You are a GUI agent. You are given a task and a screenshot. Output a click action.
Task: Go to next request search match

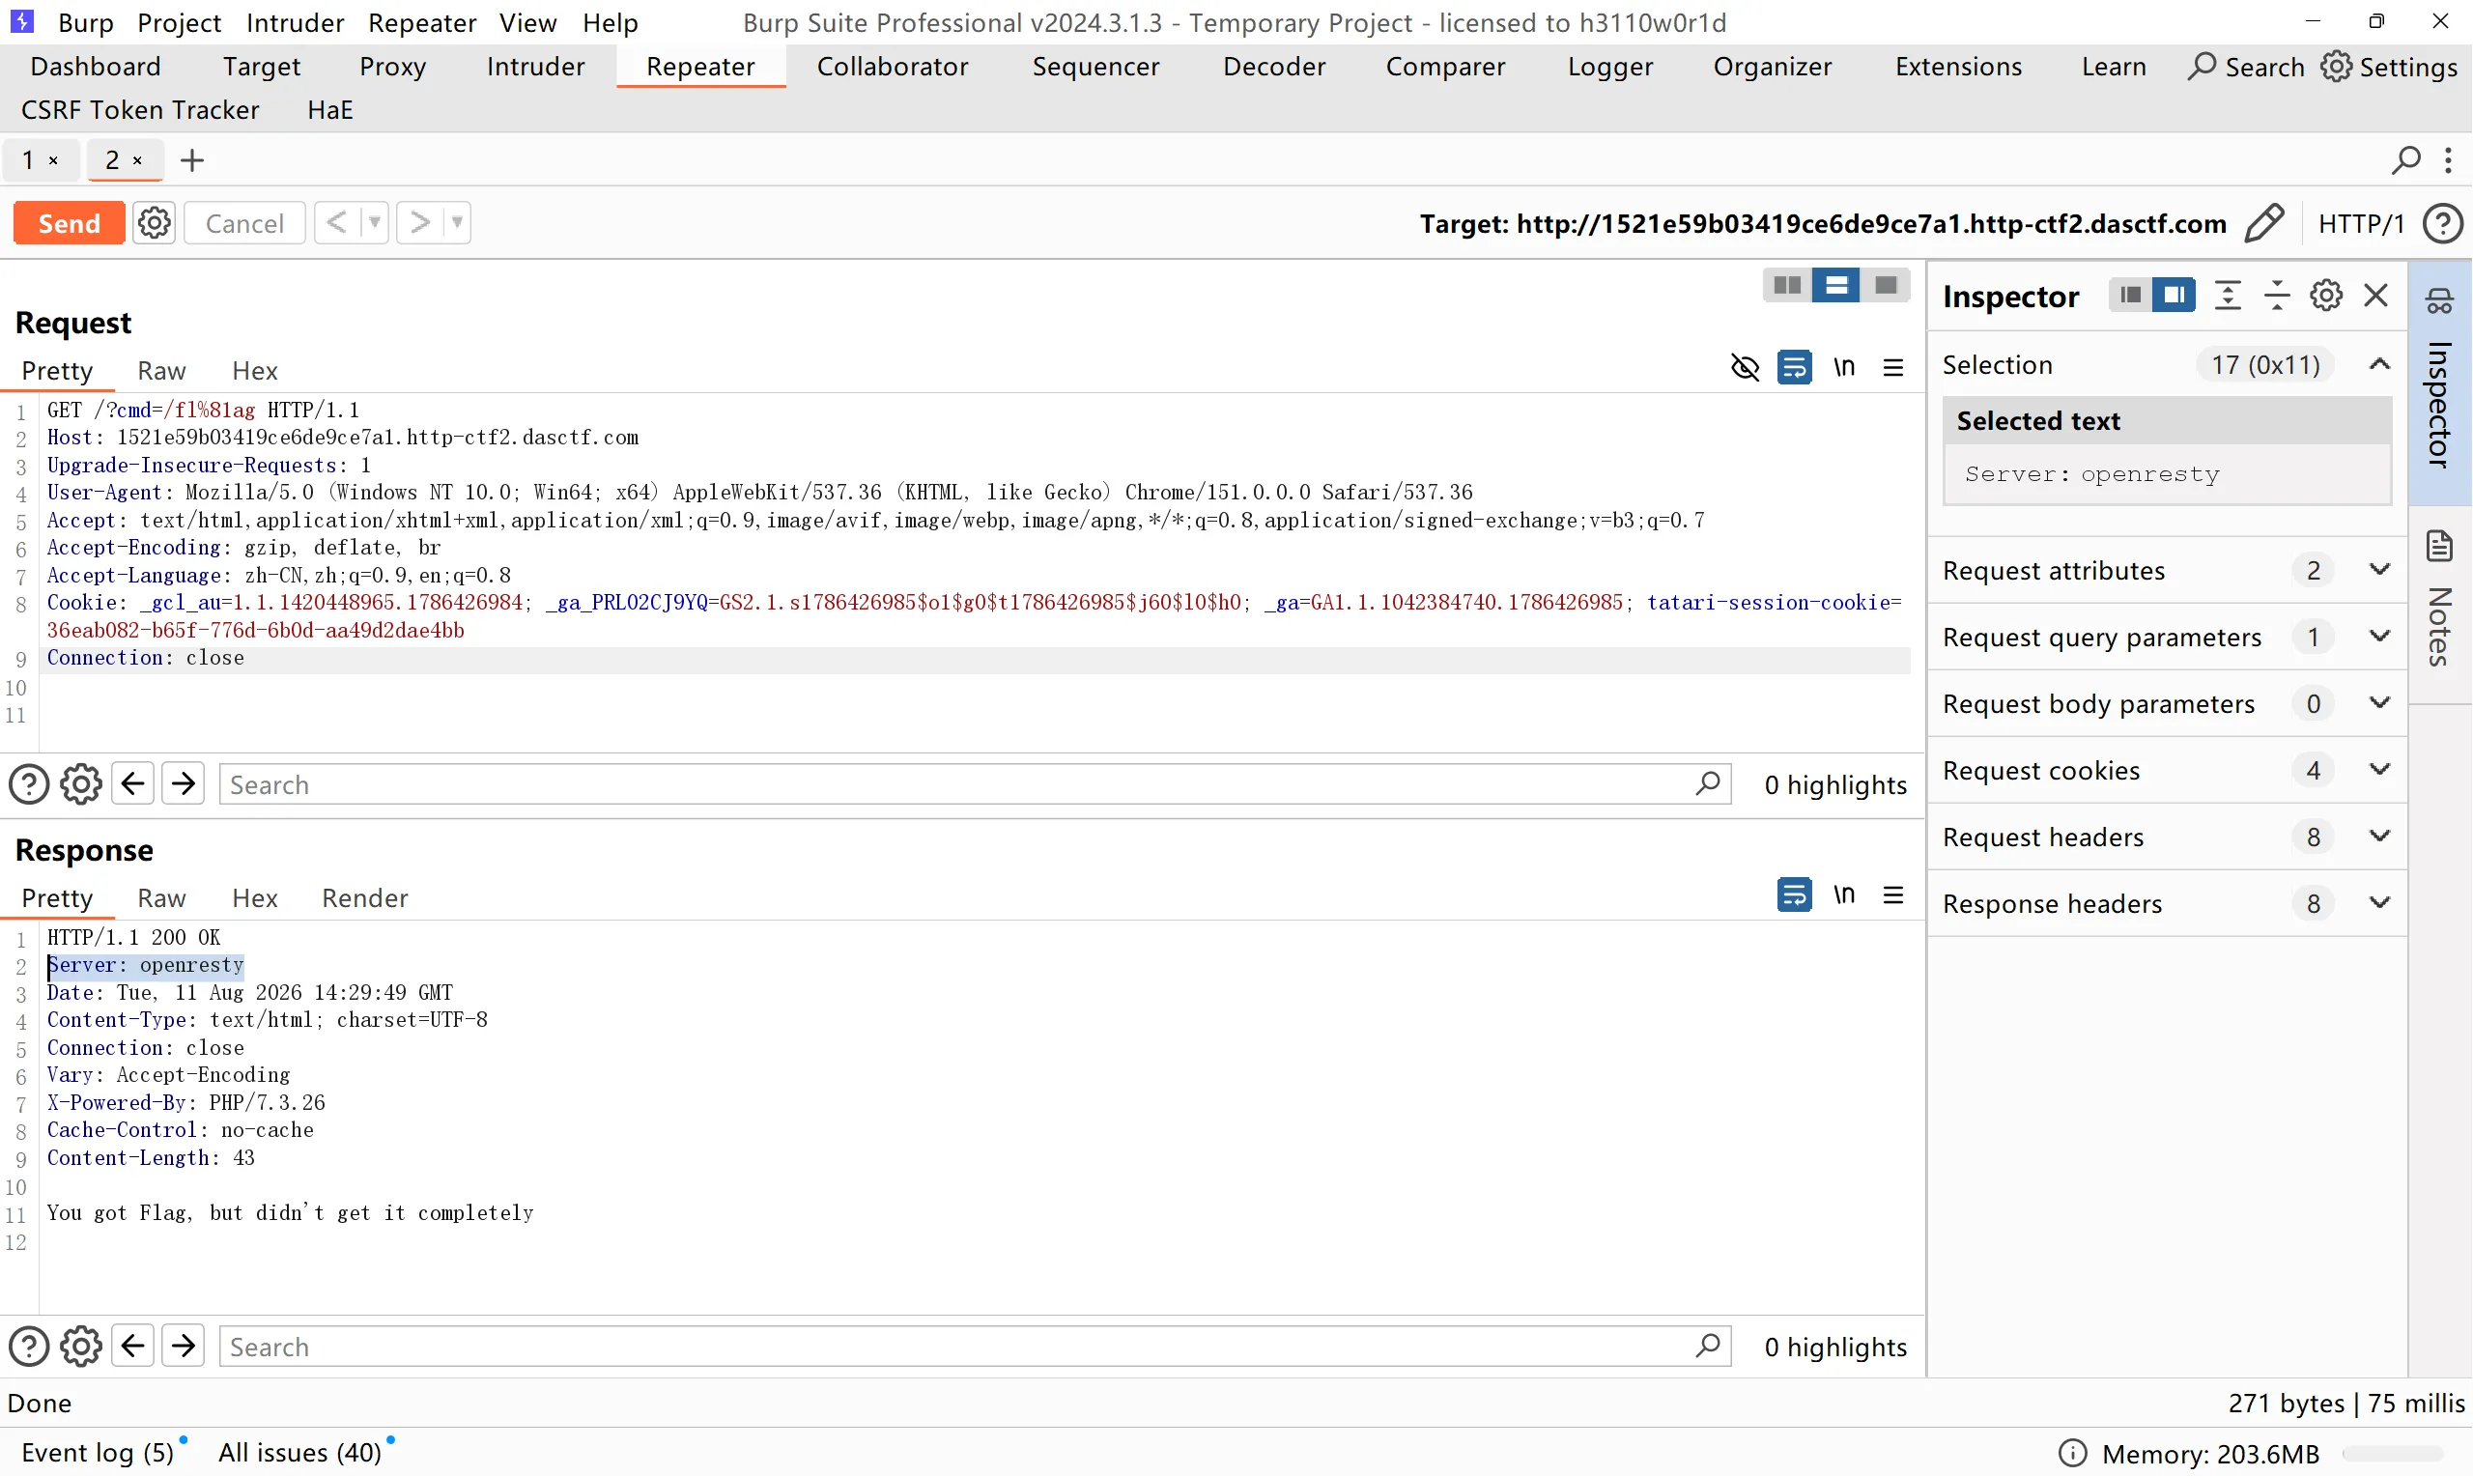pos(184,783)
